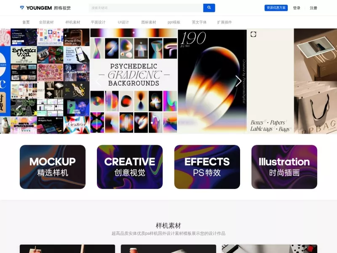337x253 pixels.
Task: Go back with the carousel left arrow
Action: pos(99,81)
